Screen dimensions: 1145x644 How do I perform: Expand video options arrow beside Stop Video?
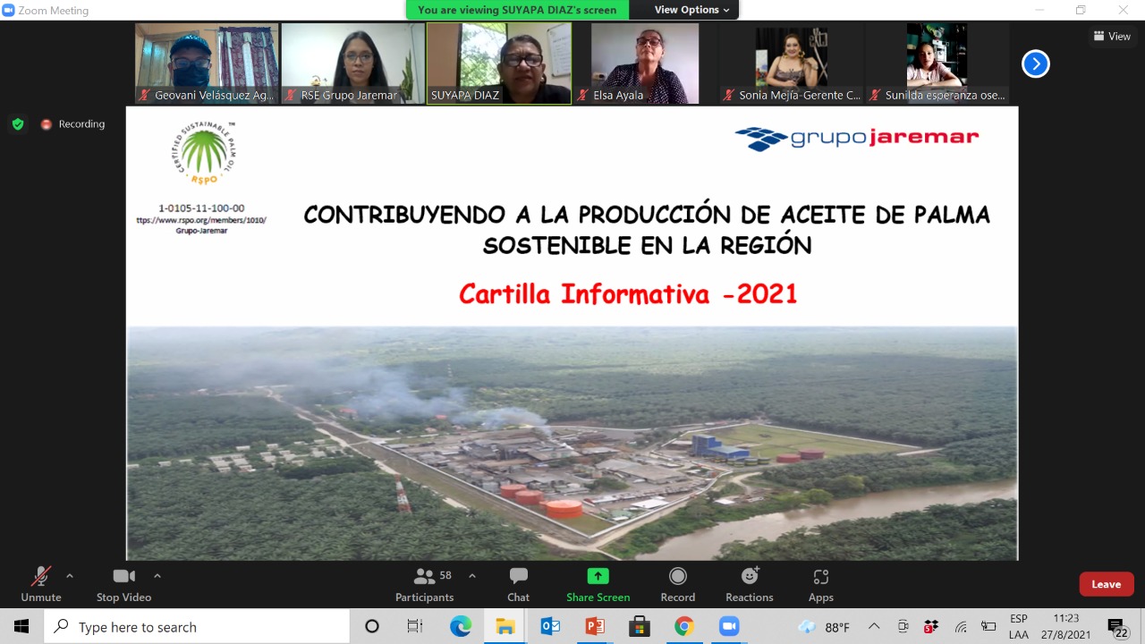tap(157, 576)
